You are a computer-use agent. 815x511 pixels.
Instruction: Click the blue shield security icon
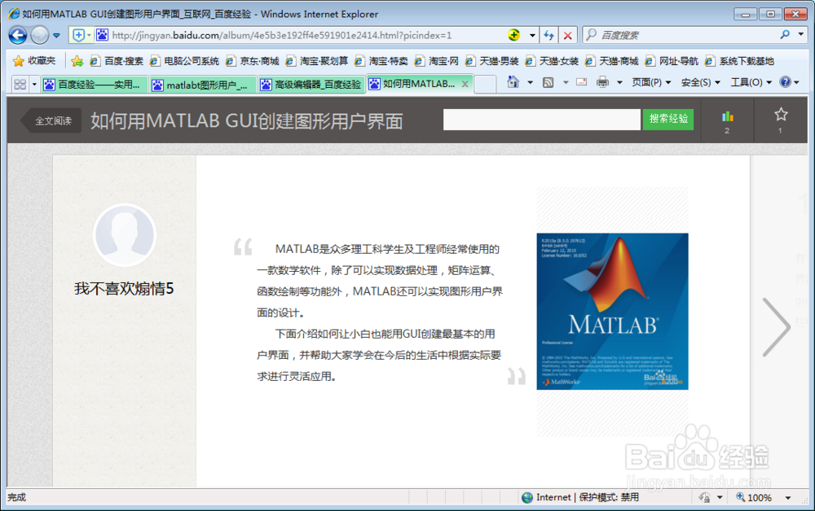tap(78, 35)
